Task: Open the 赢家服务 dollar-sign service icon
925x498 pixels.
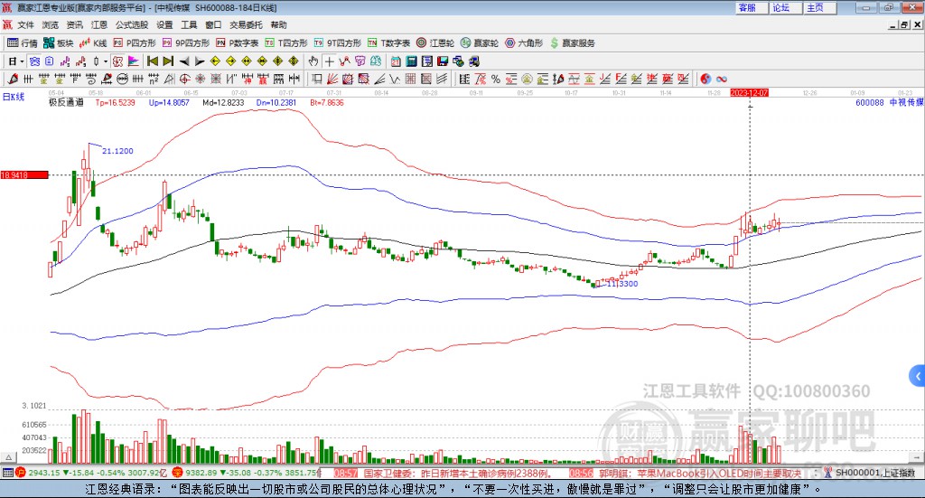Action: tap(572, 43)
